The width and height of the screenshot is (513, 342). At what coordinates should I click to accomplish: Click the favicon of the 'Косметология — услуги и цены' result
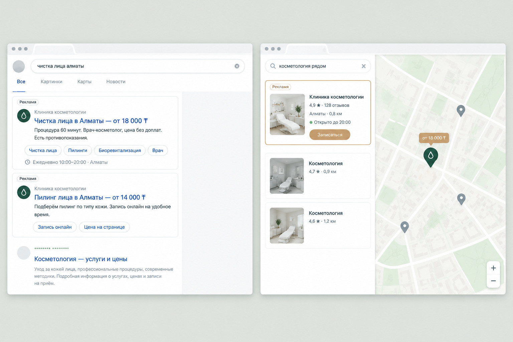(x=24, y=253)
